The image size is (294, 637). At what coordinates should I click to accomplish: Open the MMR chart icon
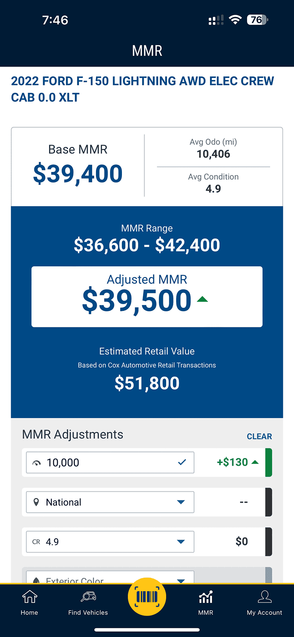(x=206, y=597)
